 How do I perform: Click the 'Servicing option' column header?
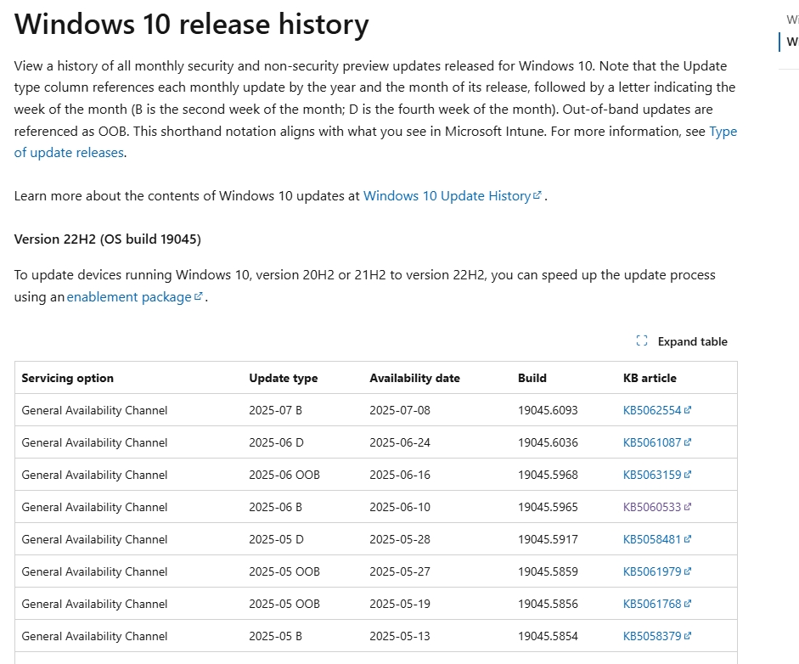click(x=68, y=378)
